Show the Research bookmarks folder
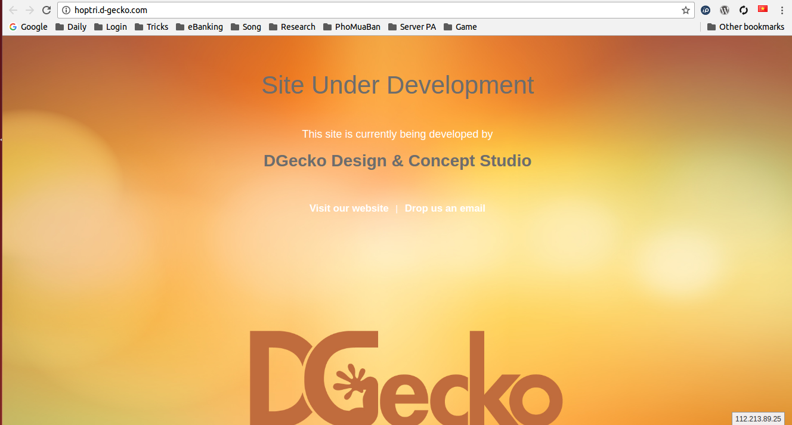This screenshot has width=792, height=425. click(x=292, y=27)
